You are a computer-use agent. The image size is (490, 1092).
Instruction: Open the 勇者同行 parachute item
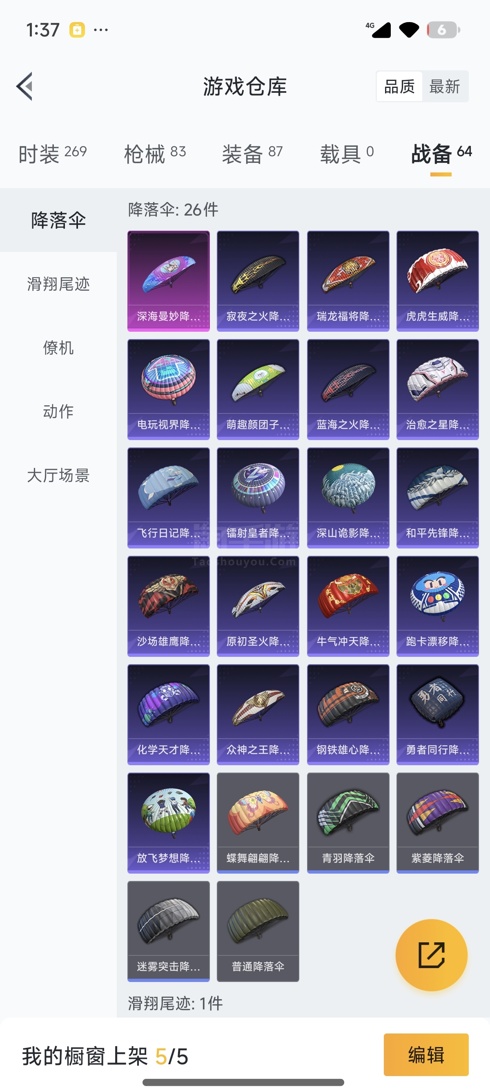point(438,715)
